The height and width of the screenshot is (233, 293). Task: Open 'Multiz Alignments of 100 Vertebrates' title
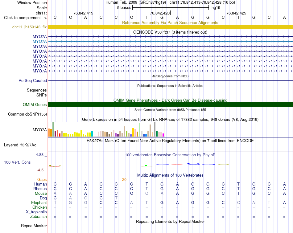pos(170,175)
